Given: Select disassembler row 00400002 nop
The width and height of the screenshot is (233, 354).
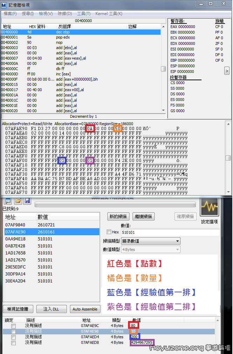Looking at the screenshot, I should (x=81, y=42).
